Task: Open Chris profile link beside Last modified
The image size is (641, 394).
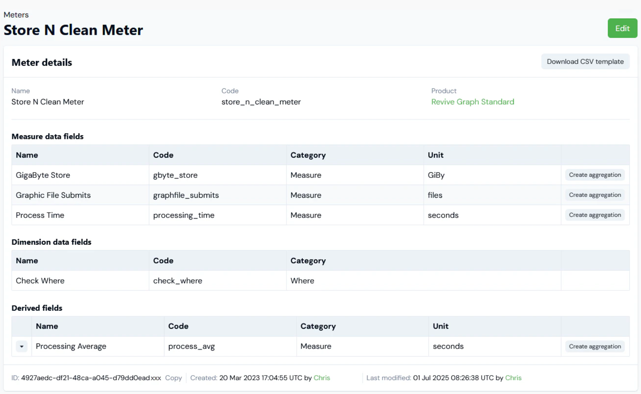Action: pos(513,378)
